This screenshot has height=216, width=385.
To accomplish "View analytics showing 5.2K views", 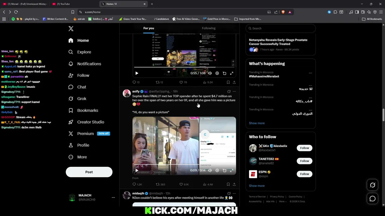I will [208, 82].
